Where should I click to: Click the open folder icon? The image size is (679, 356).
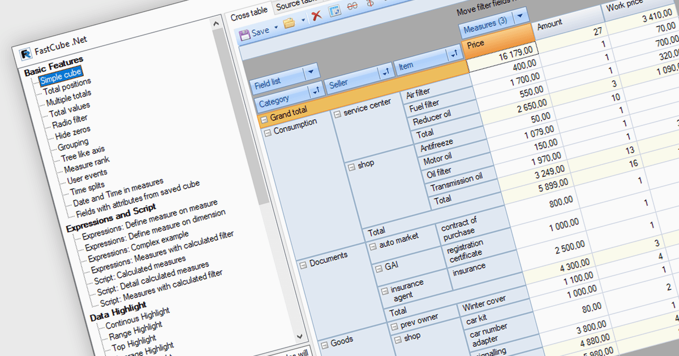(x=289, y=23)
